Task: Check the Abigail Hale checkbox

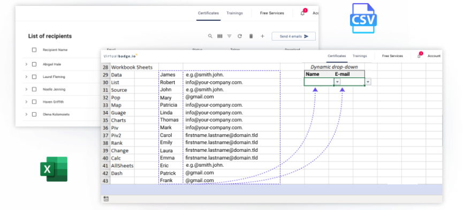Action: click(x=34, y=64)
